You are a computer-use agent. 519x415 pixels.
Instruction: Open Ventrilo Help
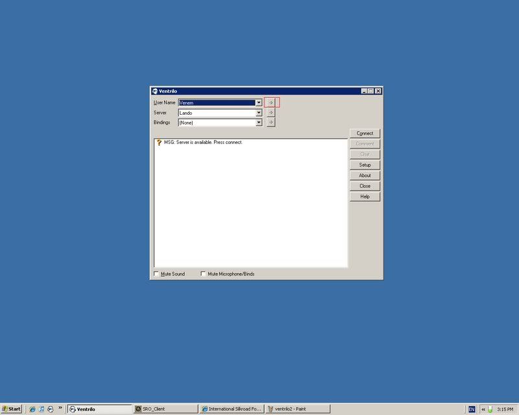[x=365, y=196]
